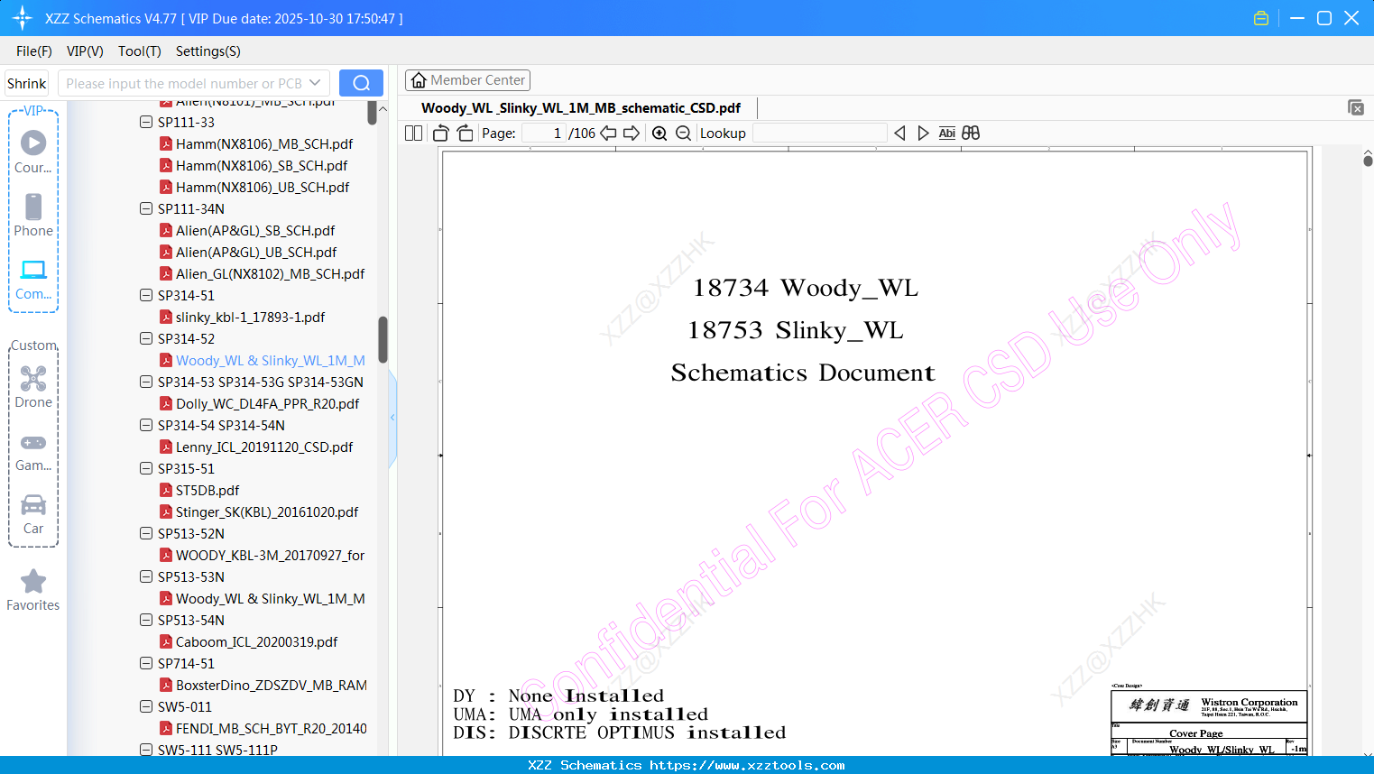The image size is (1374, 774).
Task: Open the File(F) menu
Action: [x=34, y=51]
